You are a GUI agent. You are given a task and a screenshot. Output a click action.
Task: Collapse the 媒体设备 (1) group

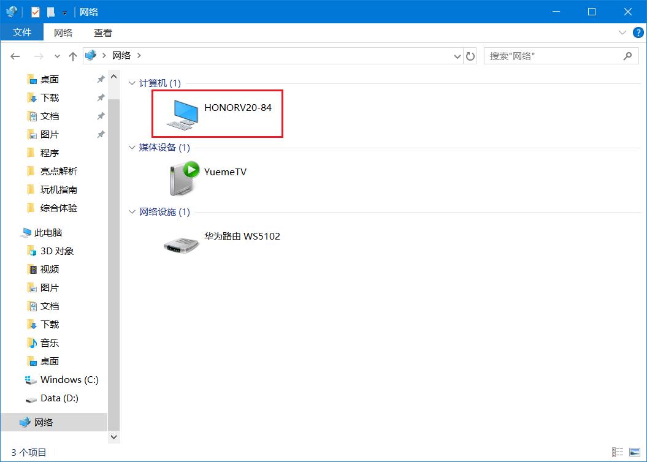[132, 148]
